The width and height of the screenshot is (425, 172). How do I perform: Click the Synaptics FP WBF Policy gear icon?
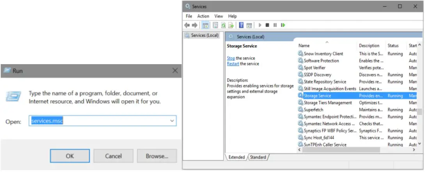click(301, 131)
